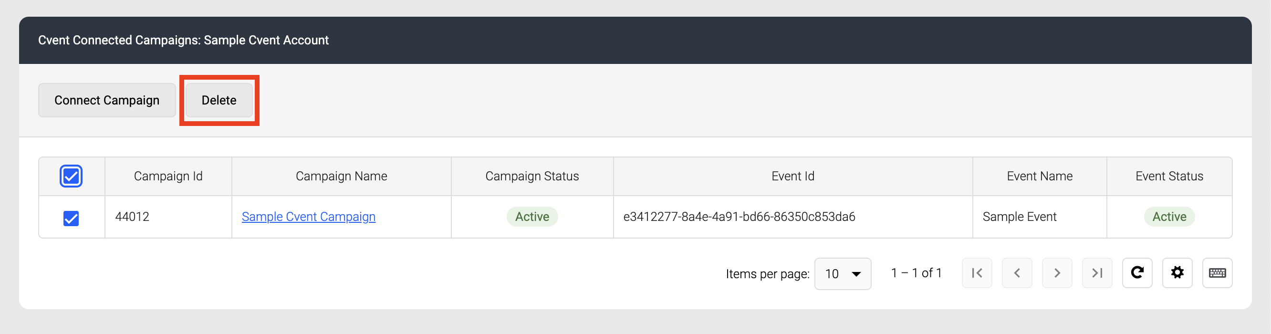Open keyboard shortcuts icon
Image resolution: width=1271 pixels, height=334 pixels.
click(1217, 273)
